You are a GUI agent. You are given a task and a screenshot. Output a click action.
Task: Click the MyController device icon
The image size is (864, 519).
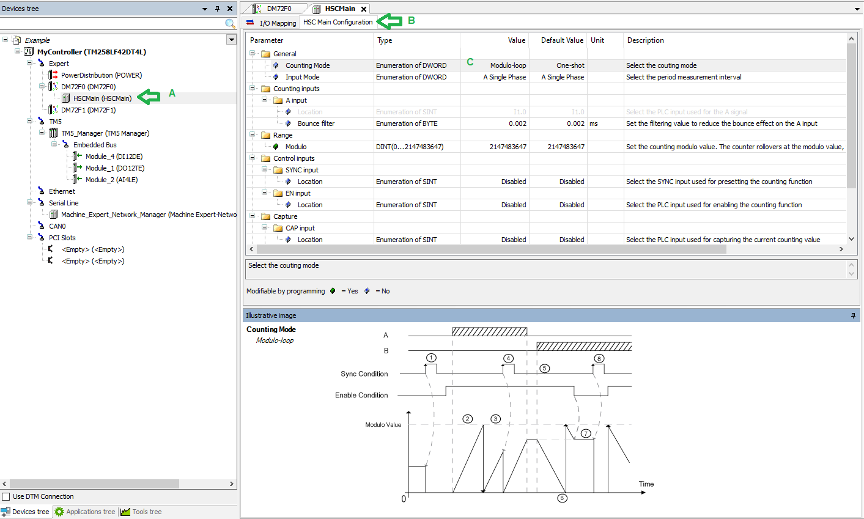point(29,52)
